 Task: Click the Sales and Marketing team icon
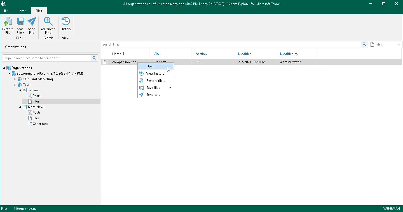(20, 79)
